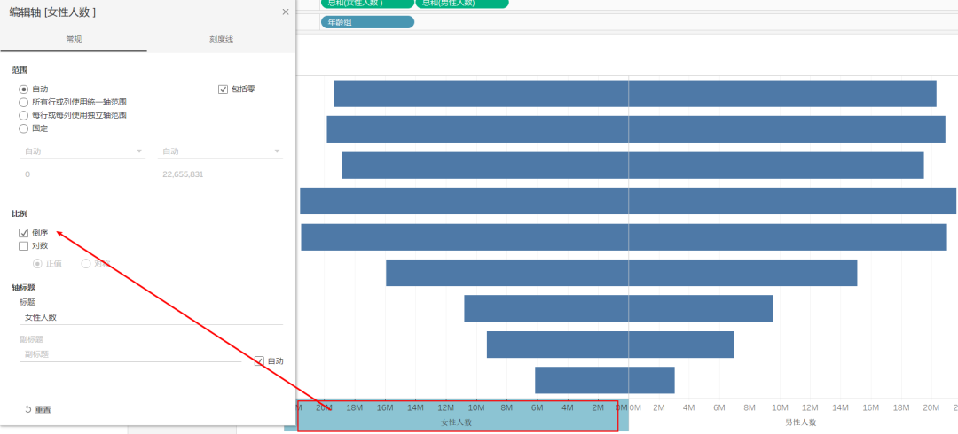Select the 自动 range radio button
The height and width of the screenshot is (434, 958).
pos(24,89)
